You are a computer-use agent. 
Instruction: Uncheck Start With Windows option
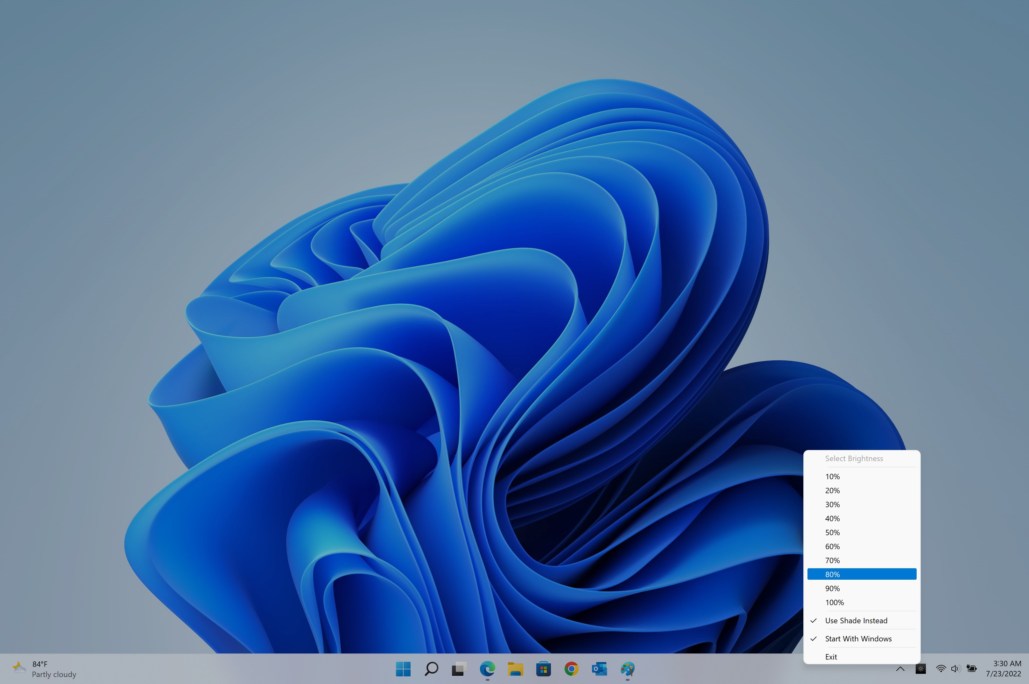pos(858,639)
